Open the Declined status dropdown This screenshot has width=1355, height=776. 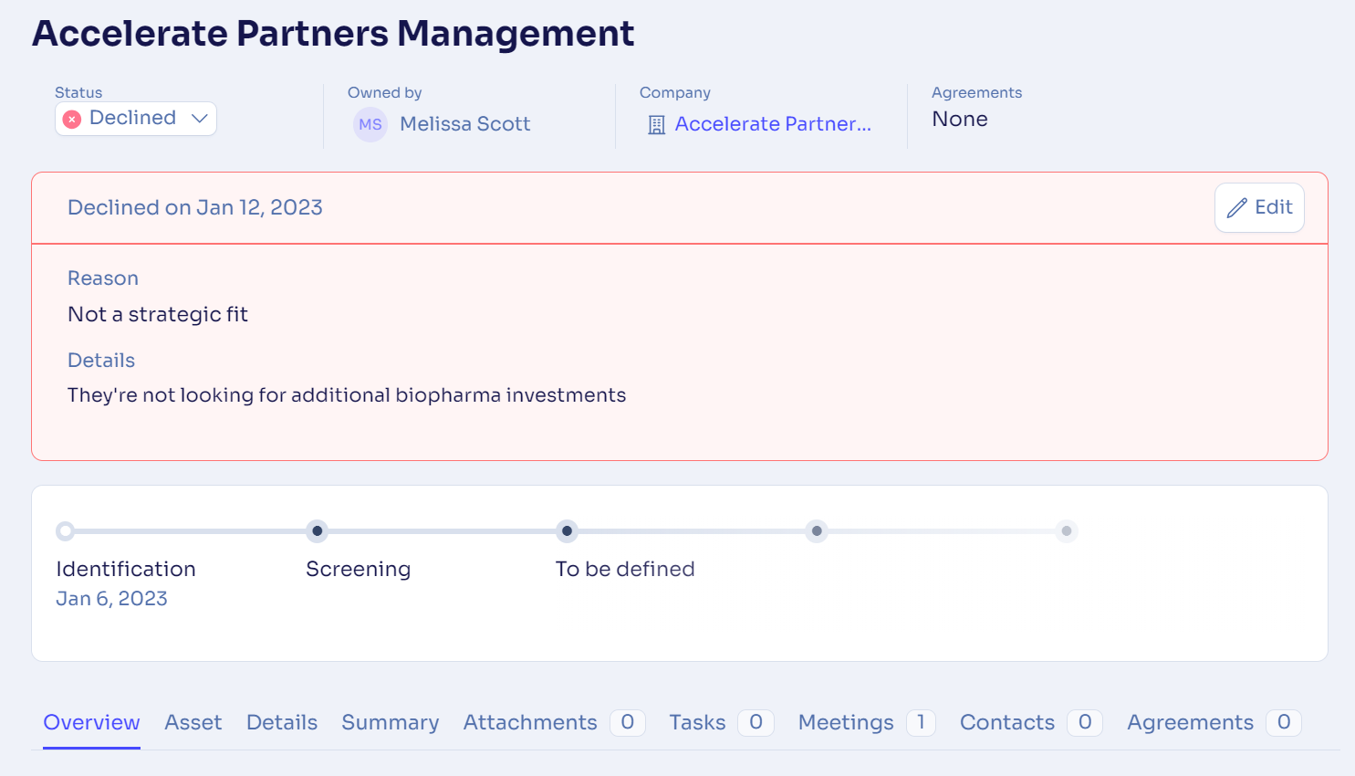click(x=136, y=119)
